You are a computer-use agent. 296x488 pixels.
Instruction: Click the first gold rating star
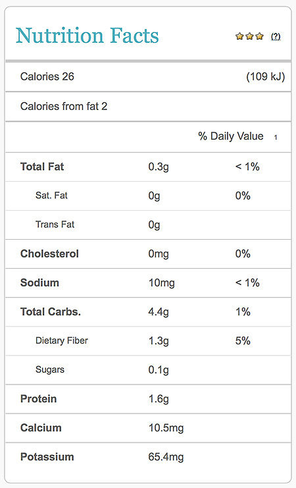click(x=239, y=36)
